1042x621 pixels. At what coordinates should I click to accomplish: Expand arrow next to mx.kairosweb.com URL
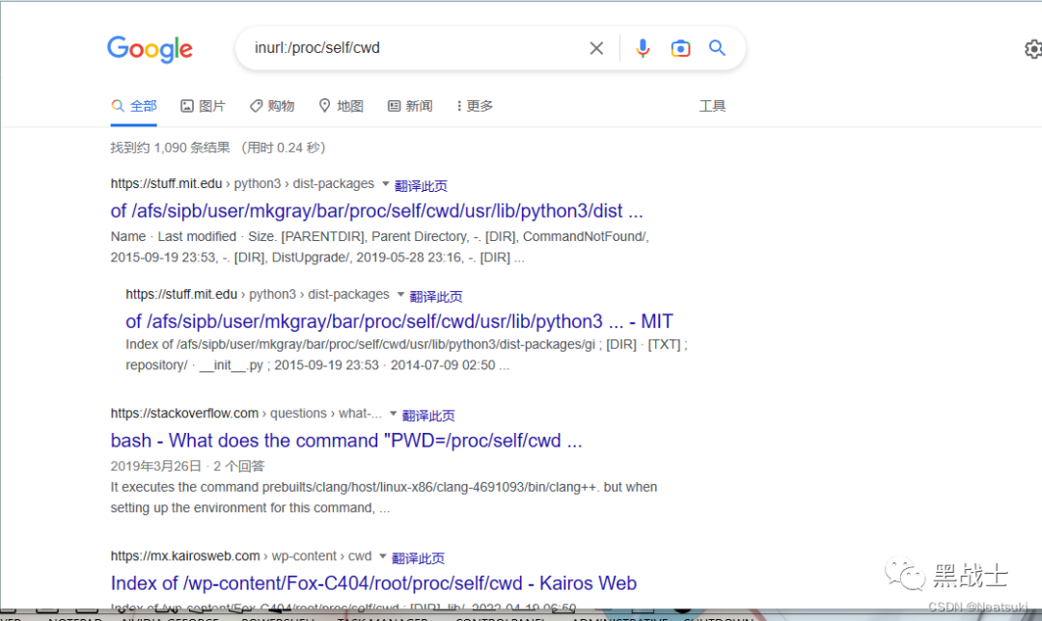click(383, 556)
